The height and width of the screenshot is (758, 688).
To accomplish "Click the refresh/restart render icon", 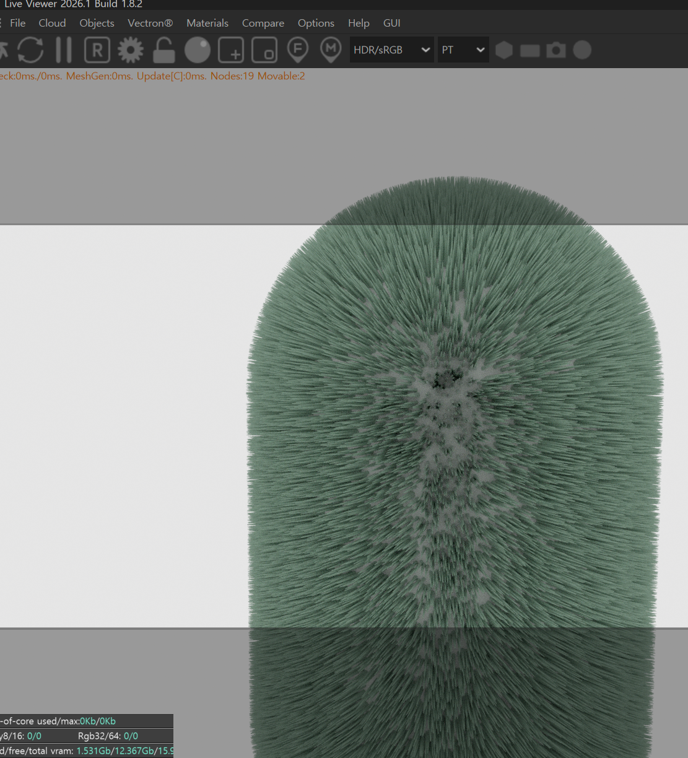I will click(30, 50).
